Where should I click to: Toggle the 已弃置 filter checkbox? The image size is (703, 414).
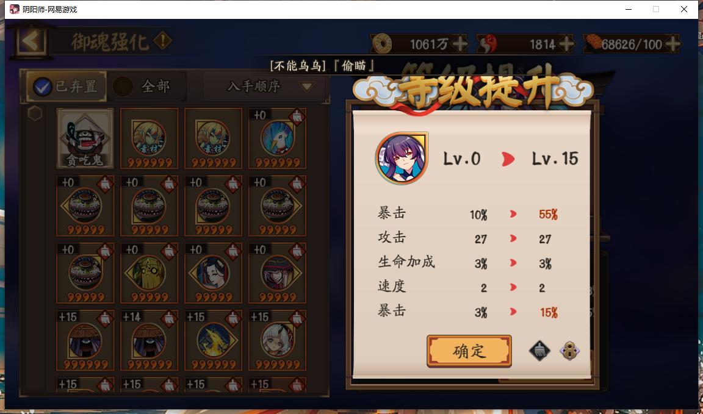pyautogui.click(x=43, y=87)
